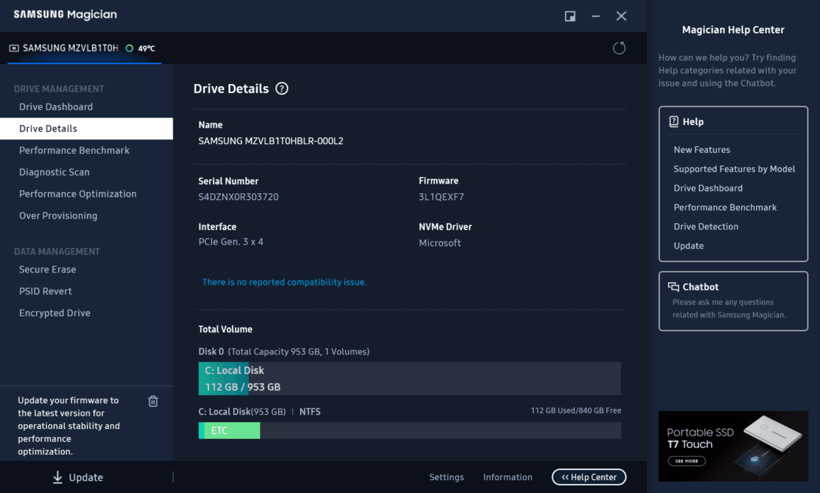The height and width of the screenshot is (493, 820).
Task: Select the SAMSUNG MZVLB1T0H drive tab
Action: click(71, 48)
